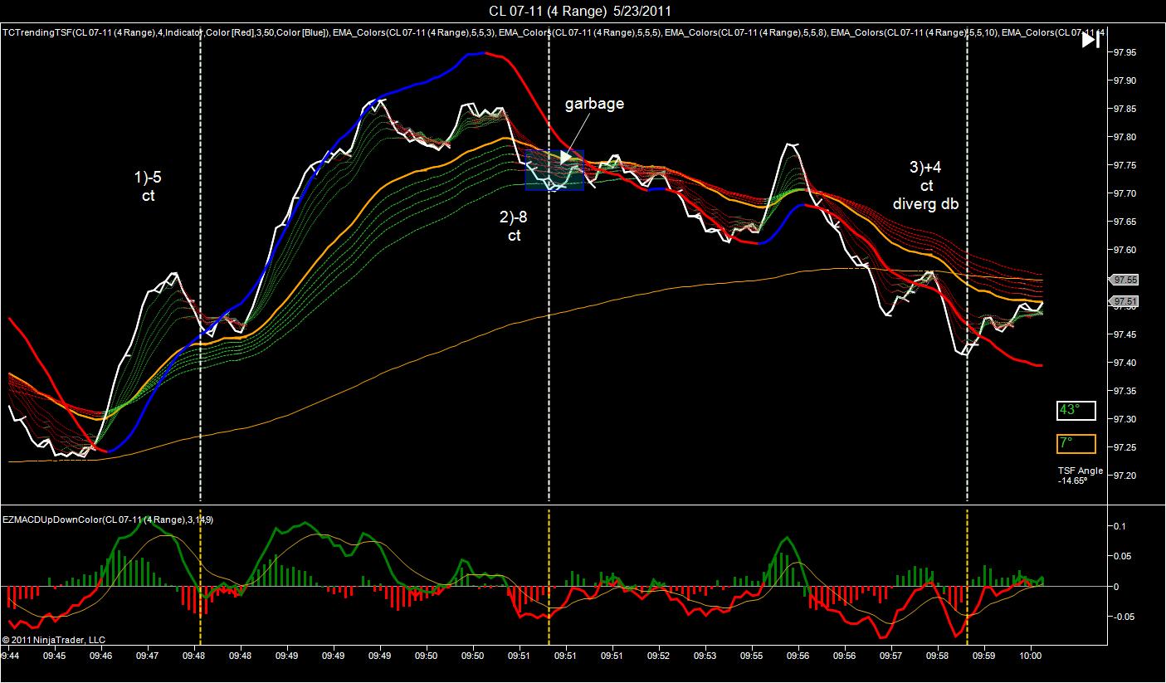The height and width of the screenshot is (683, 1166).
Task: Select the "3)+4 ct diverg db" annotation
Action: click(x=925, y=186)
